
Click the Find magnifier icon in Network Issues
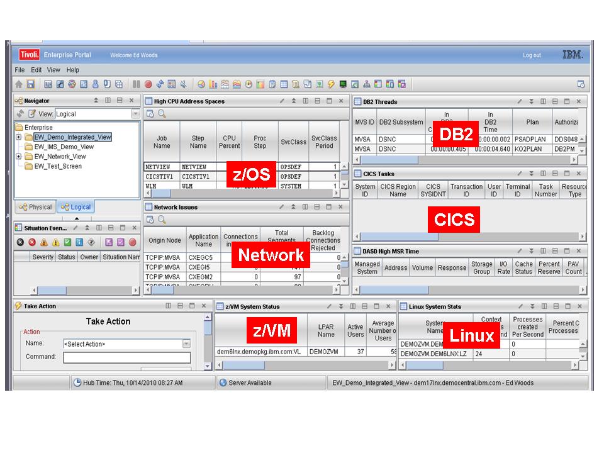pos(162,220)
